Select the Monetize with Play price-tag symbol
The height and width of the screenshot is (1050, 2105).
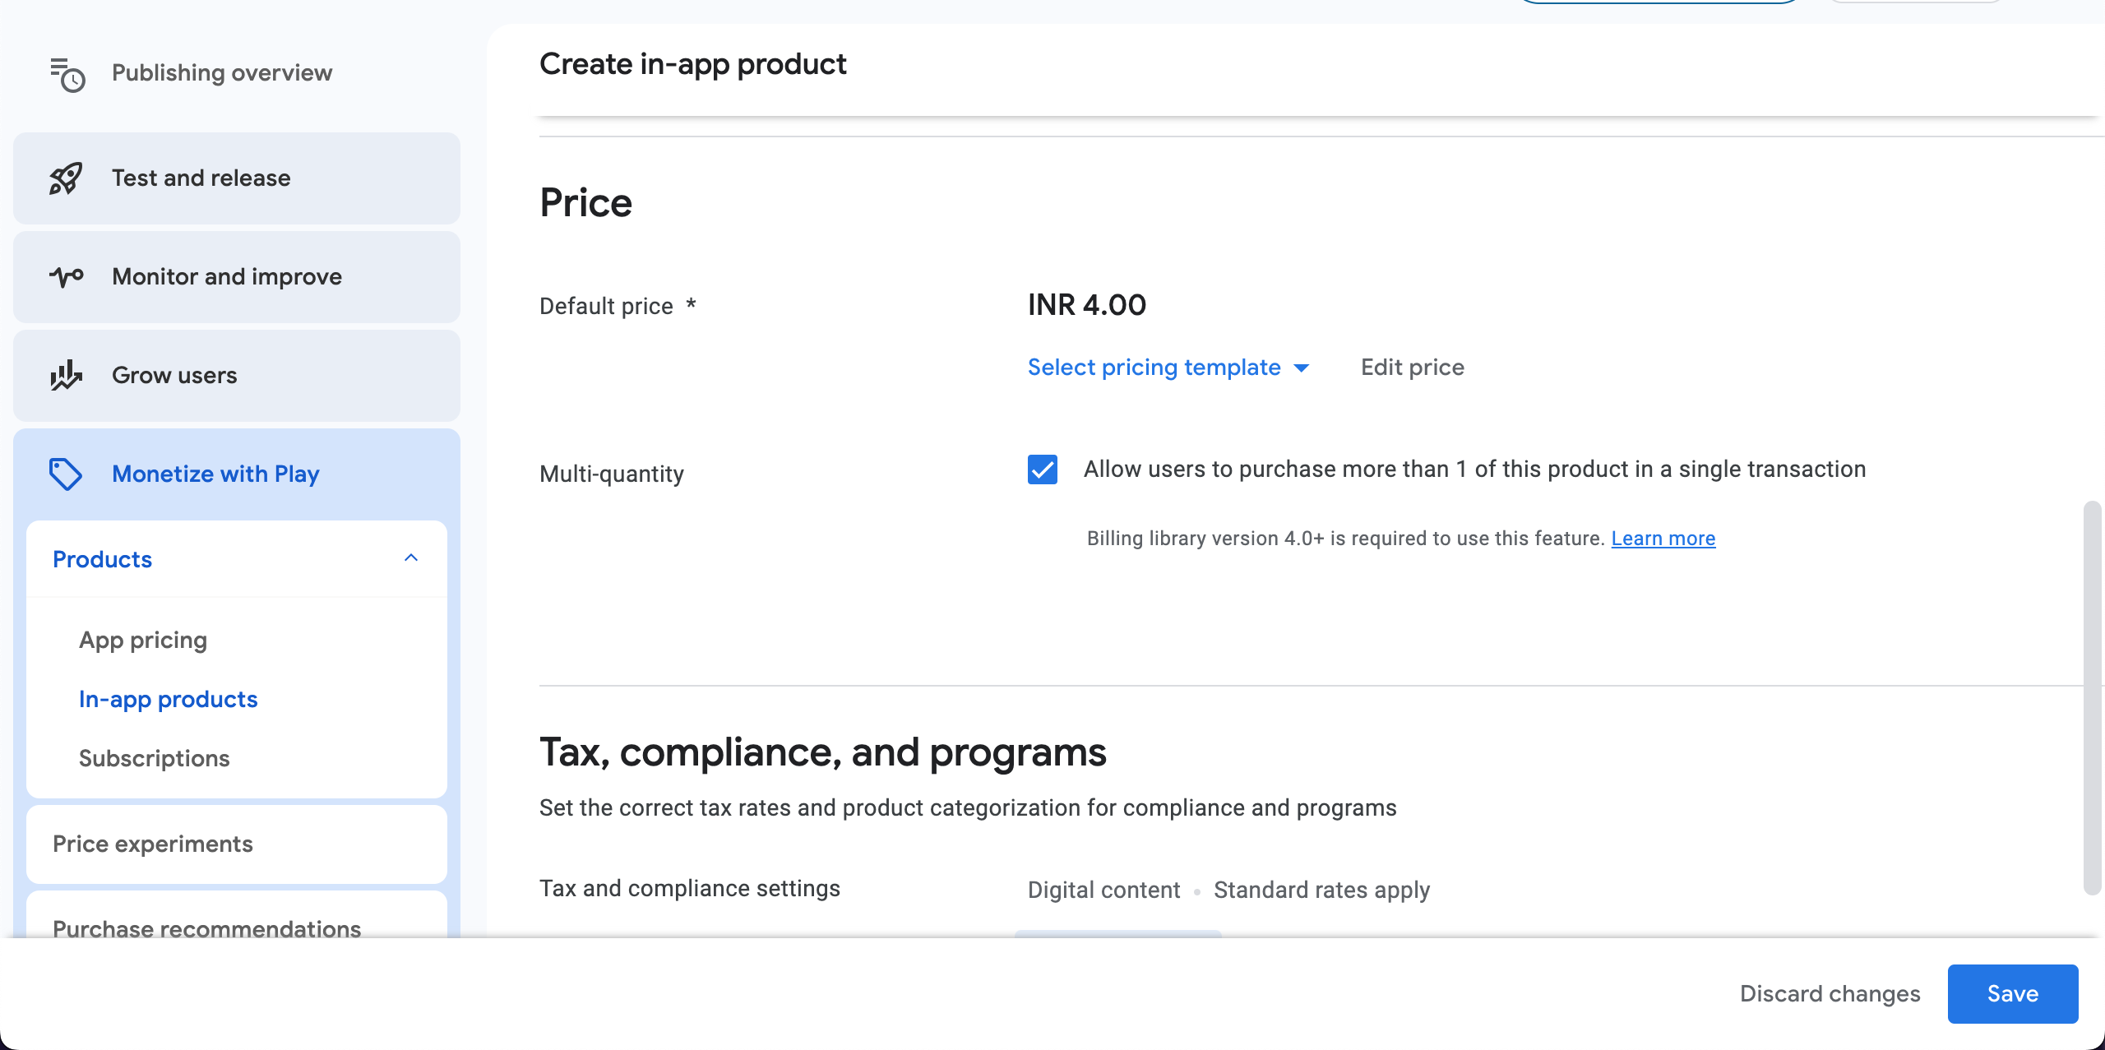coord(65,474)
